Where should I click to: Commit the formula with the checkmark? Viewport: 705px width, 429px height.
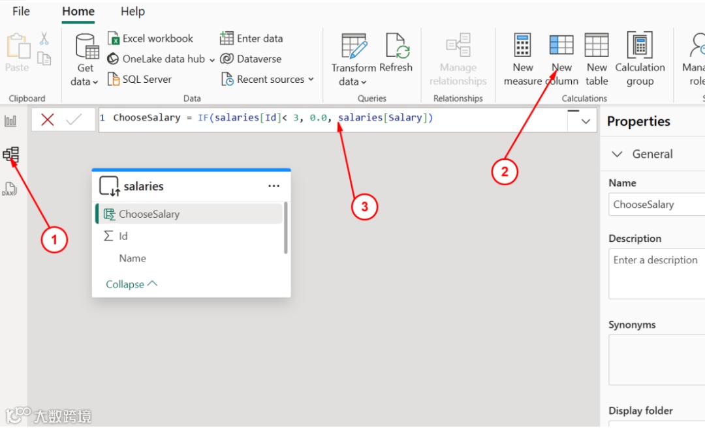(74, 119)
